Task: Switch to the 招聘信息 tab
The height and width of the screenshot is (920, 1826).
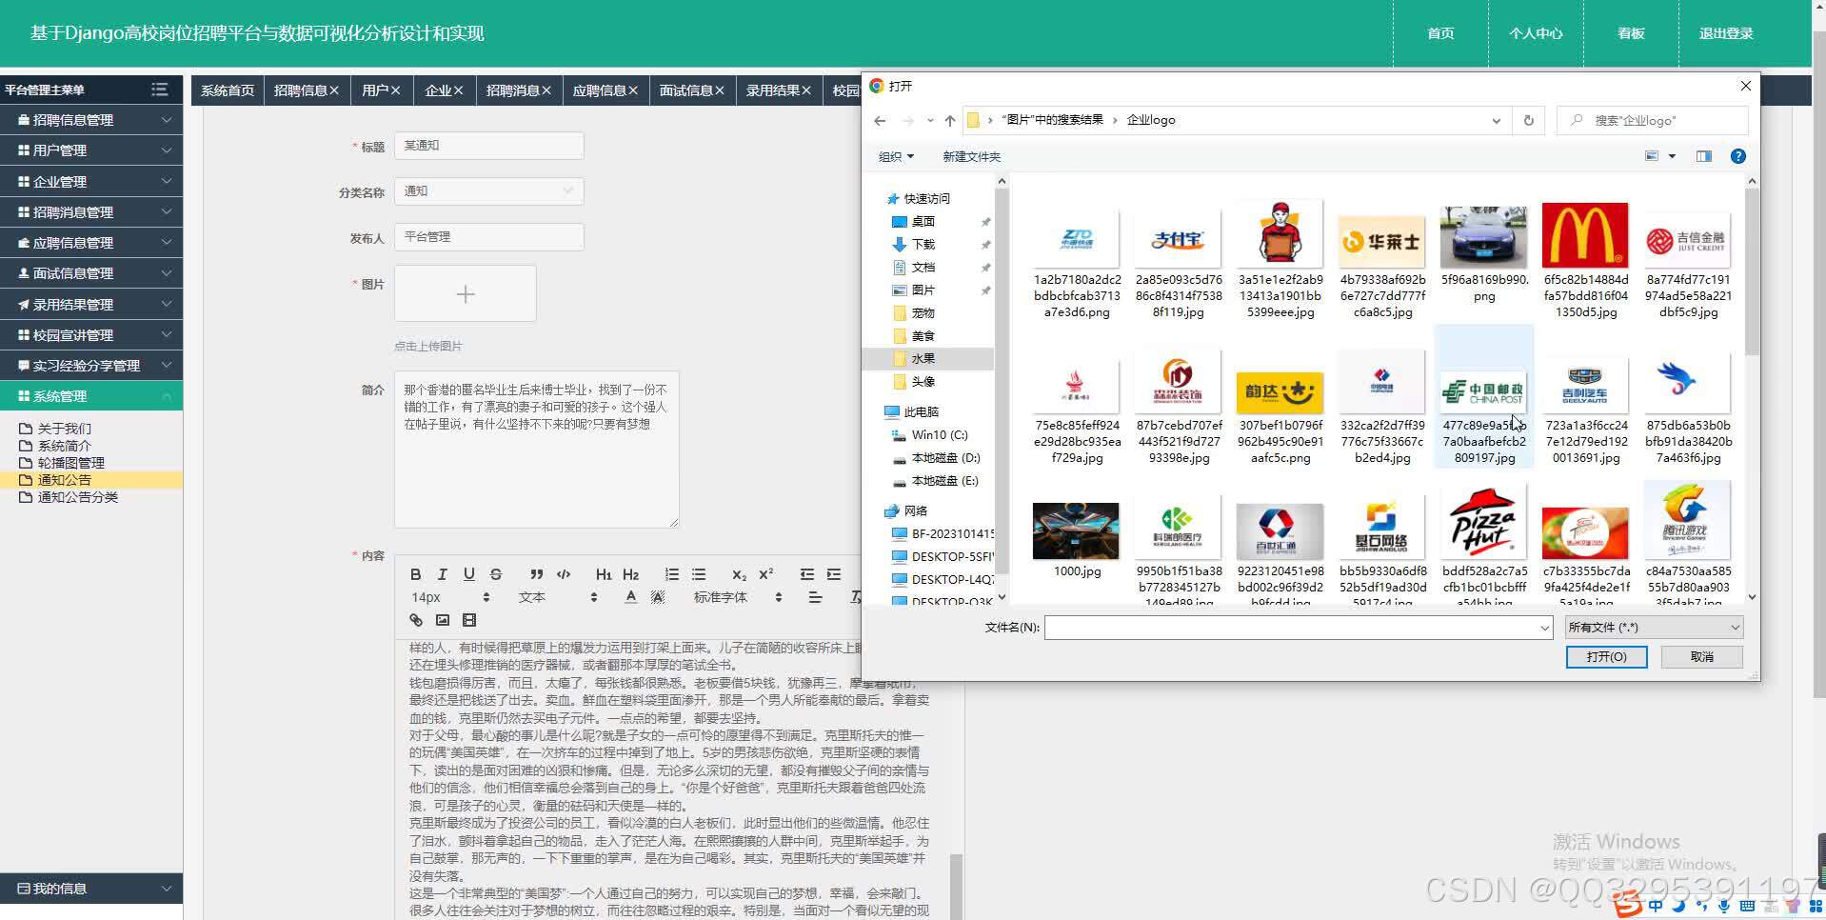Action: click(x=300, y=90)
